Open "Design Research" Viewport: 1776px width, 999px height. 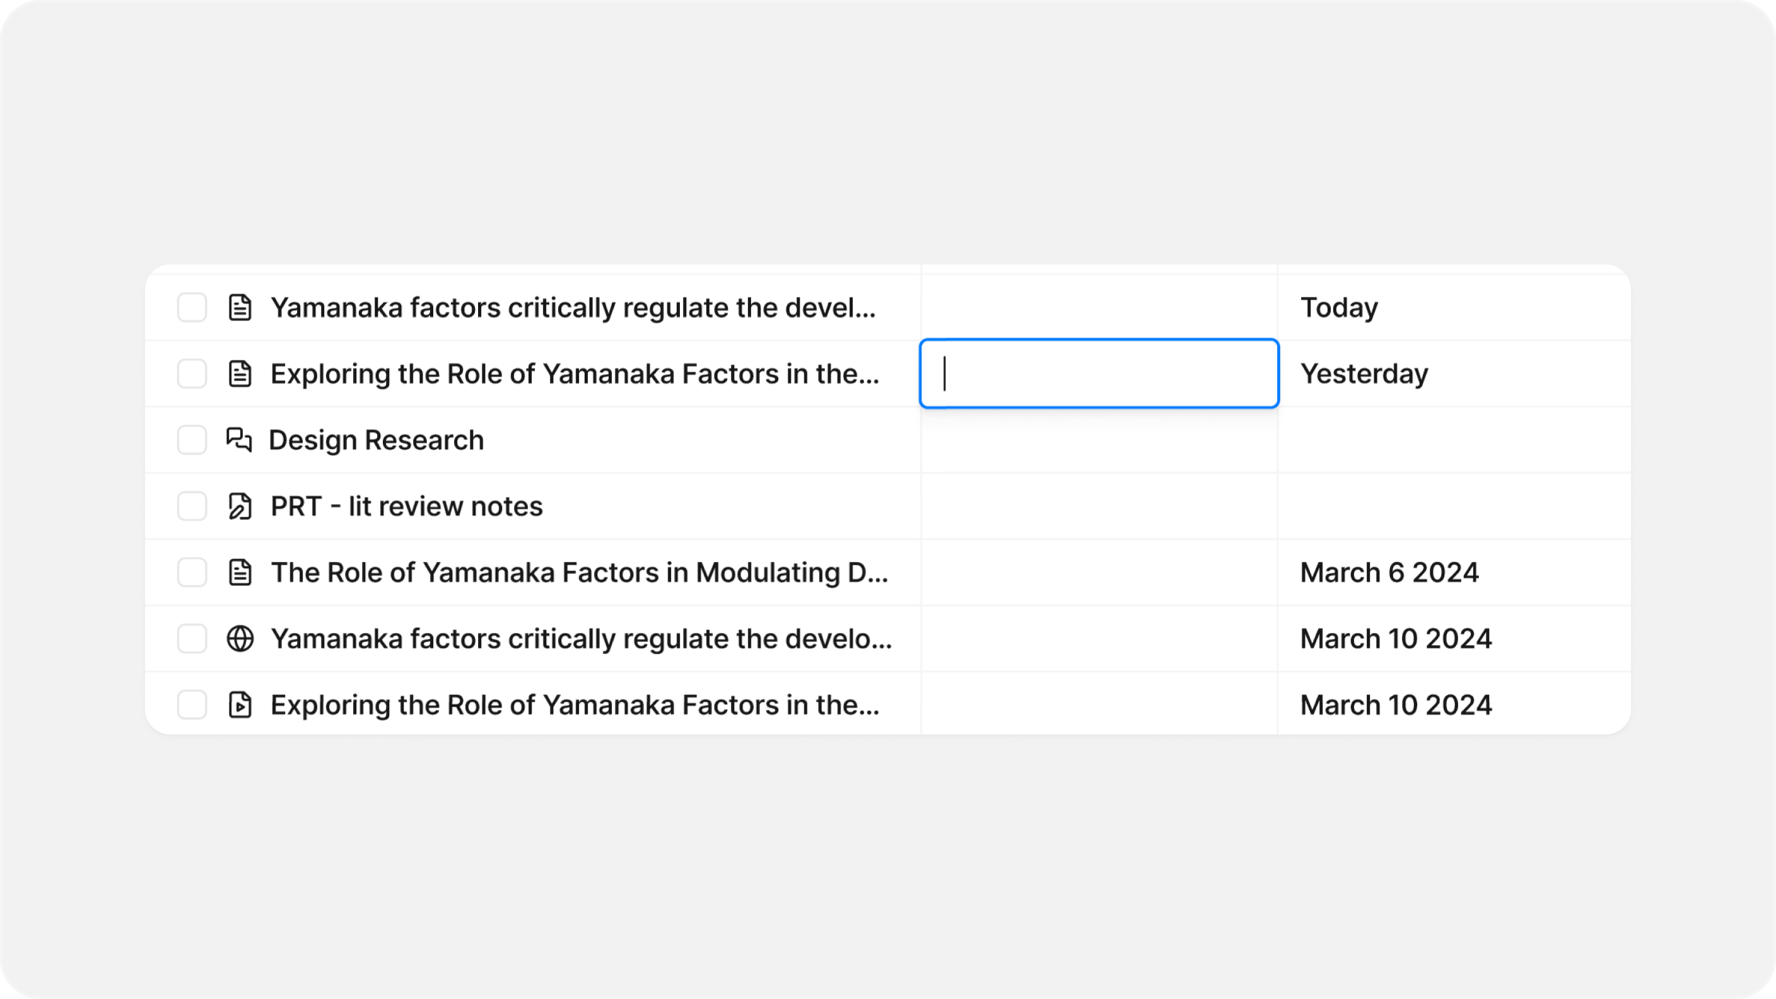[x=377, y=440]
